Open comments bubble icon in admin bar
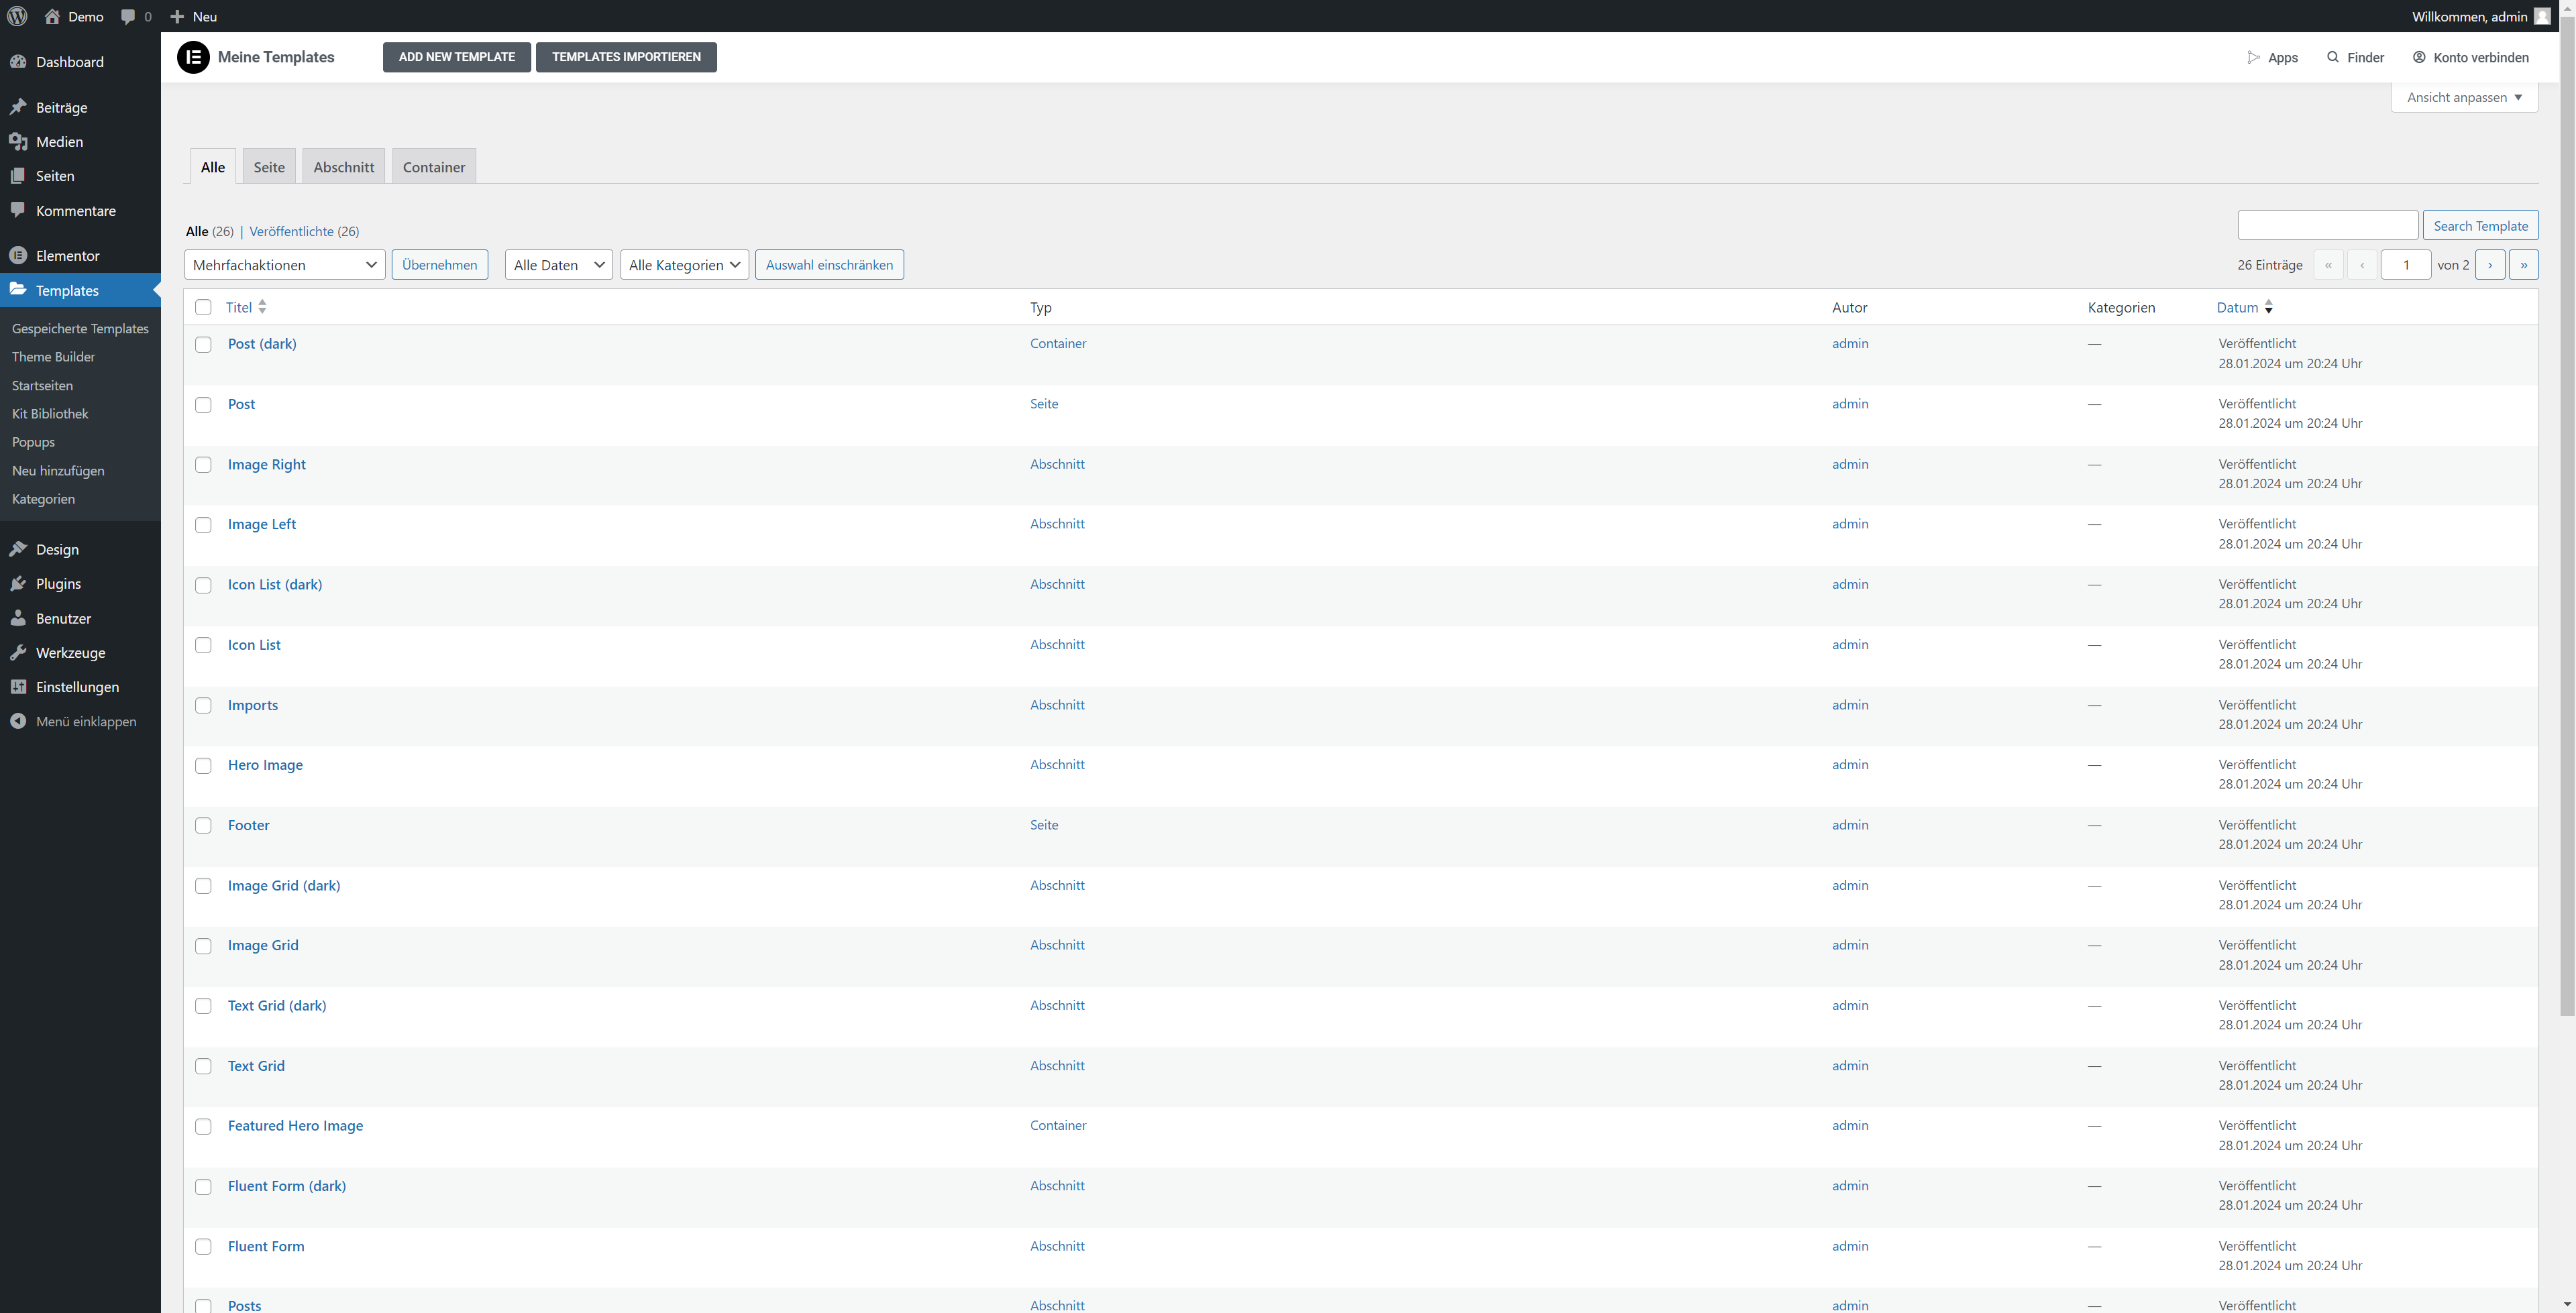The width and height of the screenshot is (2576, 1313). pos(128,16)
